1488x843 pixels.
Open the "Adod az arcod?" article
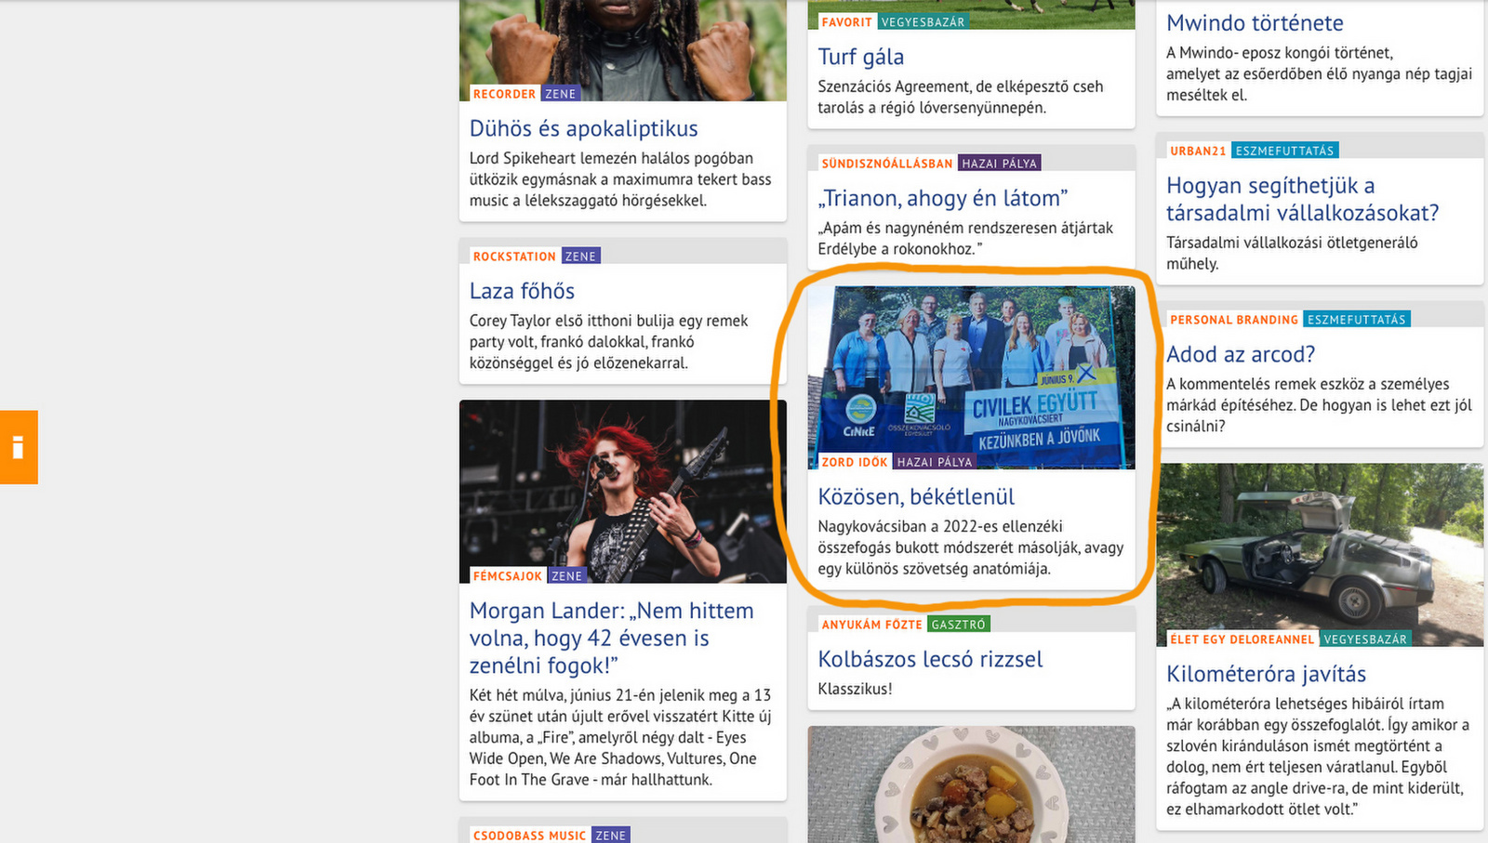point(1241,354)
